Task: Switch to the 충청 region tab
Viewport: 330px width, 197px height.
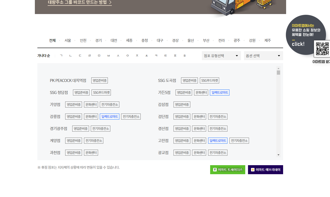Action: (x=145, y=40)
